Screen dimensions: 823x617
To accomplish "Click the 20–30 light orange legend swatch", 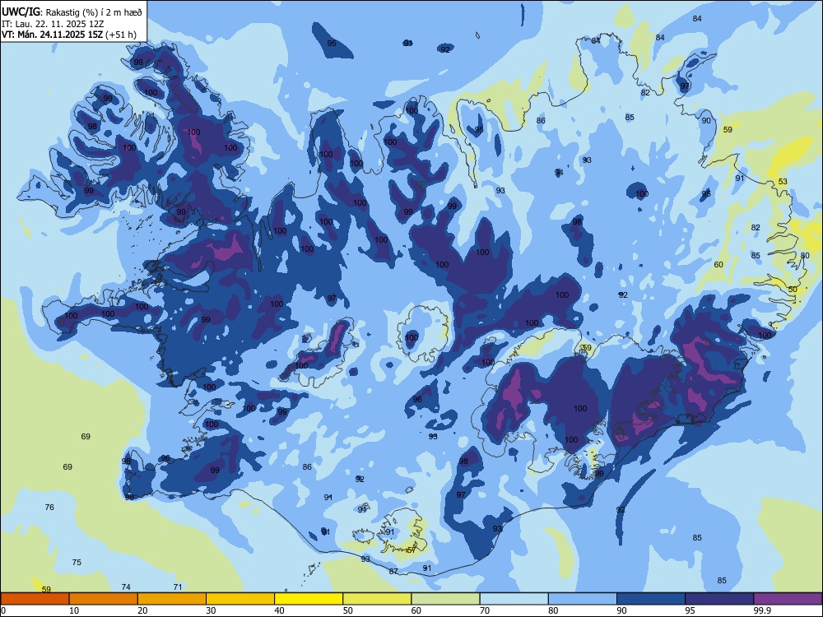I will (172, 599).
